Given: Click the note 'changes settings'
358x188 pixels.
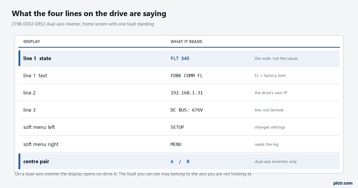Looking at the screenshot, I should [270, 127].
